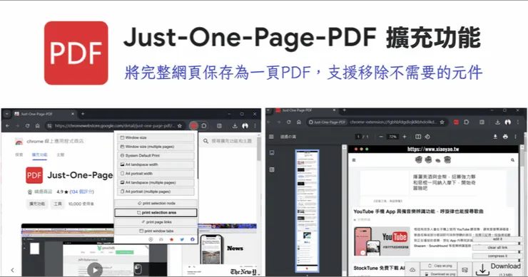Toggle the two-page fit view icon
This screenshot has width=528, height=277.
[x=418, y=137]
